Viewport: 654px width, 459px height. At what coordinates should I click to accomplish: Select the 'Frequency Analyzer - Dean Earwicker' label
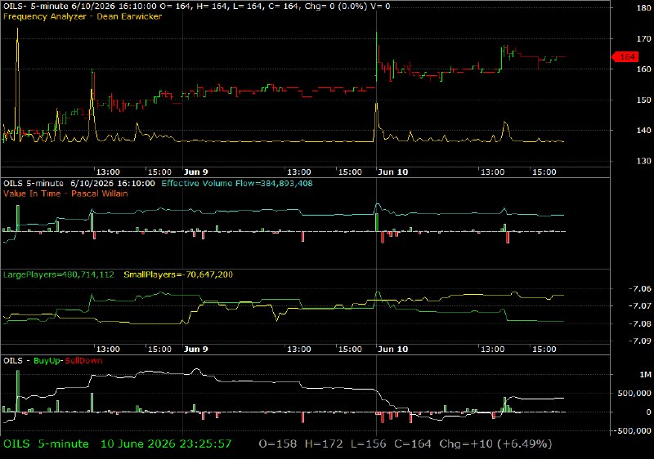(83, 16)
